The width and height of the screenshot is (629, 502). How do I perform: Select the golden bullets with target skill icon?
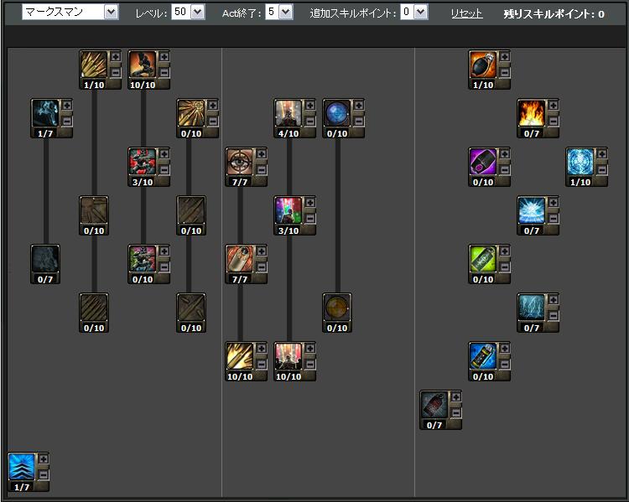[x=191, y=112]
